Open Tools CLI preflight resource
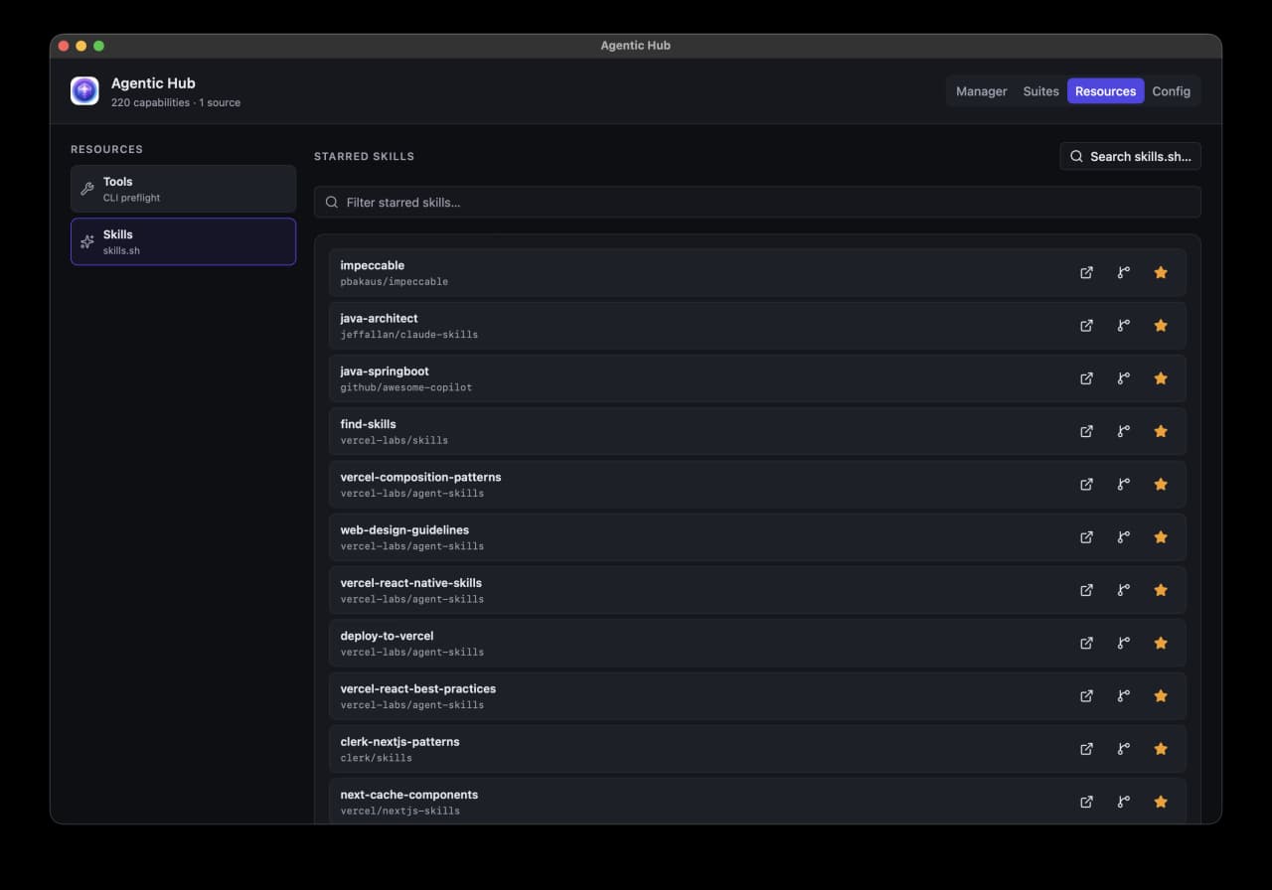1272x890 pixels. click(183, 189)
